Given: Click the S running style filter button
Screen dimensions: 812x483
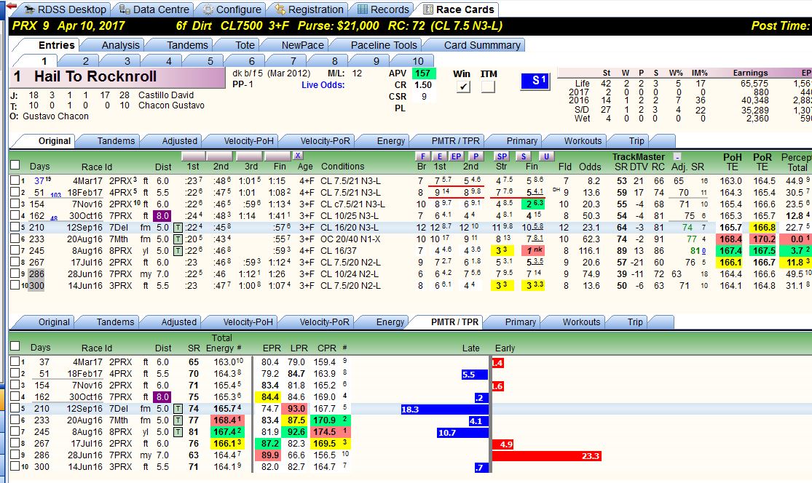Looking at the screenshot, I should 524,156.
